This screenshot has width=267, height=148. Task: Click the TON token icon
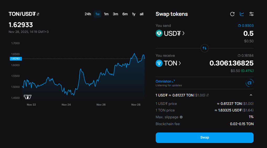pyautogui.click(x=159, y=63)
